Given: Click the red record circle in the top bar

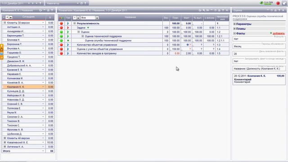Looking at the screenshot, I should pos(278,3).
